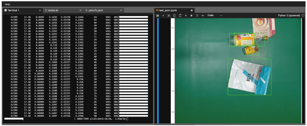Click the kernel status circle indicator
Viewport: 307px width, 126px height.
pos(303,15)
